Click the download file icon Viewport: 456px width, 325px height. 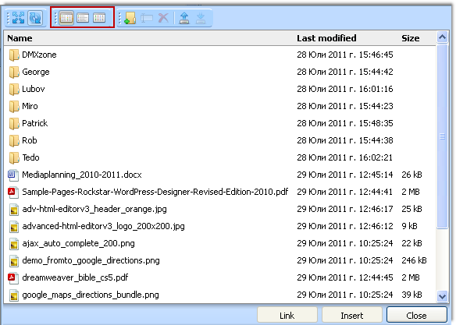201,18
